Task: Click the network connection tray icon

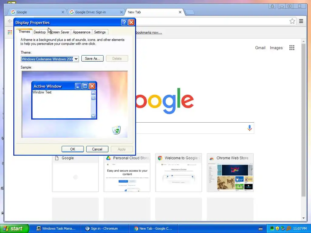Action: click(283, 228)
